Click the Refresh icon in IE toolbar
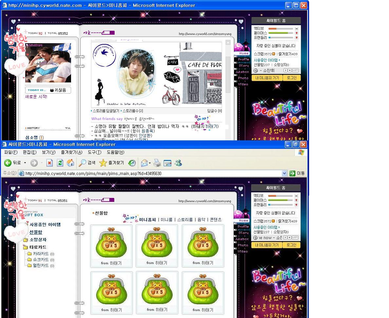 (x=60, y=163)
